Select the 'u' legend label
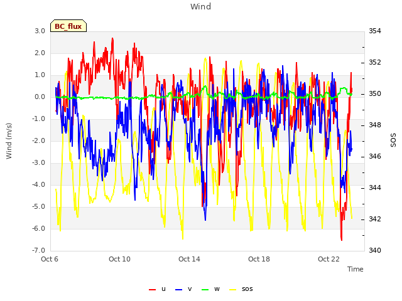This screenshot has height=301, width=402. click(x=163, y=289)
